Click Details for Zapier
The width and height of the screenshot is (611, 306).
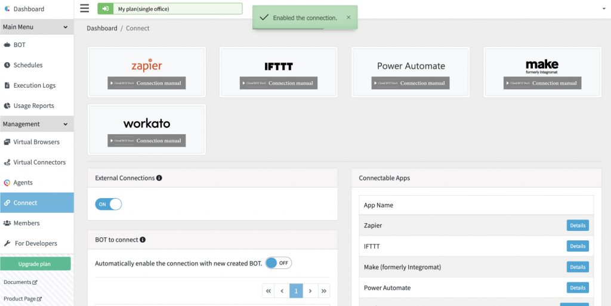pyautogui.click(x=578, y=225)
